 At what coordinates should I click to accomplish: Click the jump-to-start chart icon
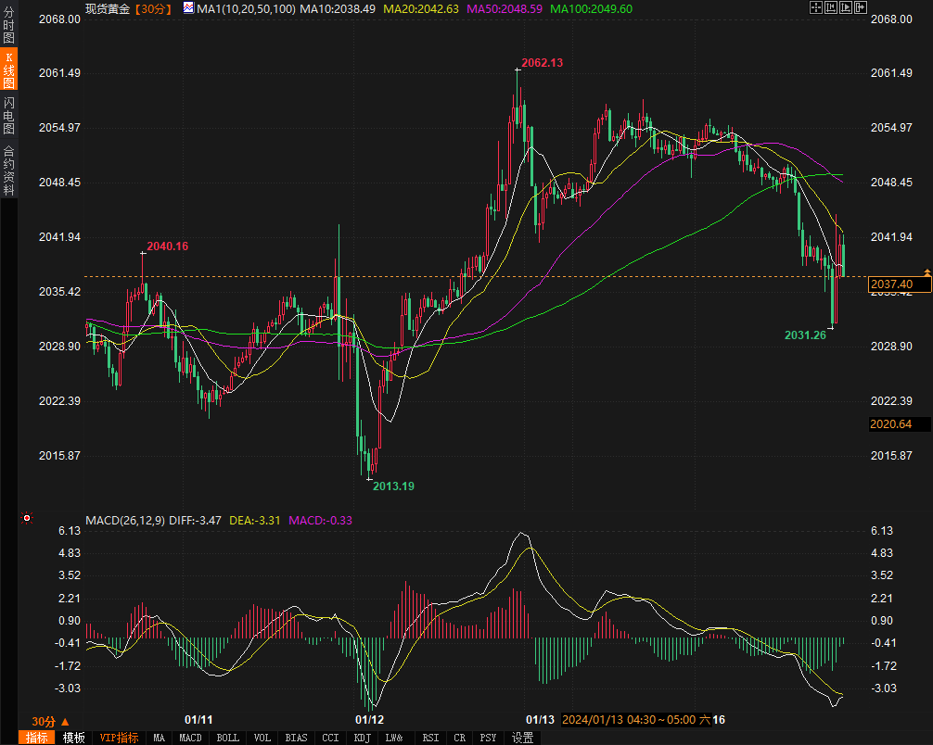tap(831, 7)
